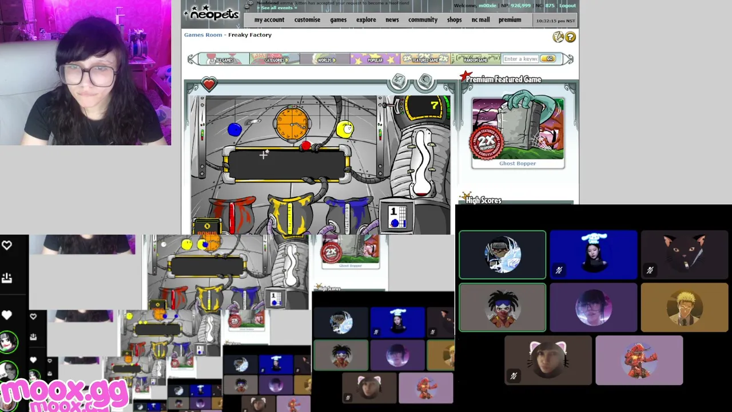732x412 pixels.
Task: Open the 'shops' menu
Action: tap(454, 20)
